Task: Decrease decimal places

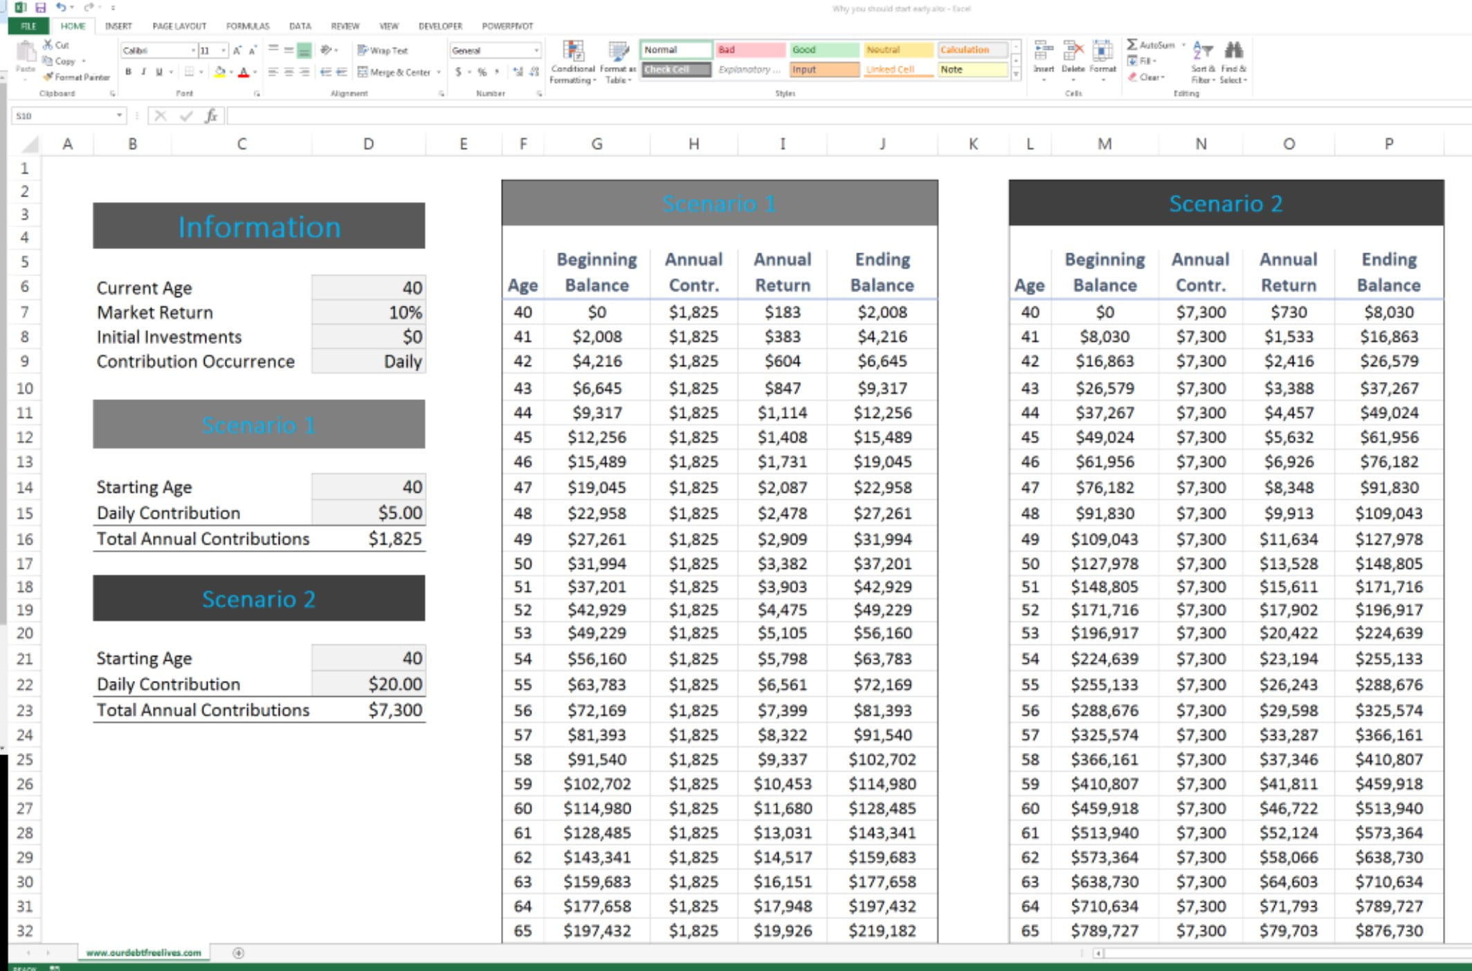Action: pos(534,72)
